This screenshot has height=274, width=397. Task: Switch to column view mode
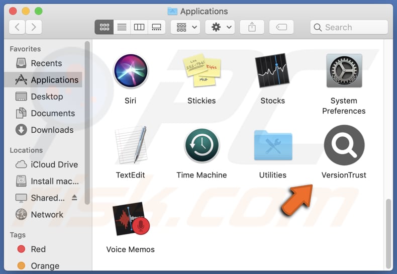click(139, 27)
